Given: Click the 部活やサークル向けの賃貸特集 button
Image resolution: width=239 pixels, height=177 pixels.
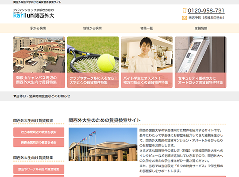Looking at the screenshot, I should (39, 169).
